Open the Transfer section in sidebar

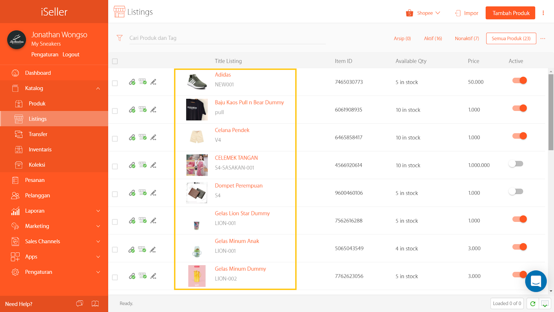tap(38, 134)
